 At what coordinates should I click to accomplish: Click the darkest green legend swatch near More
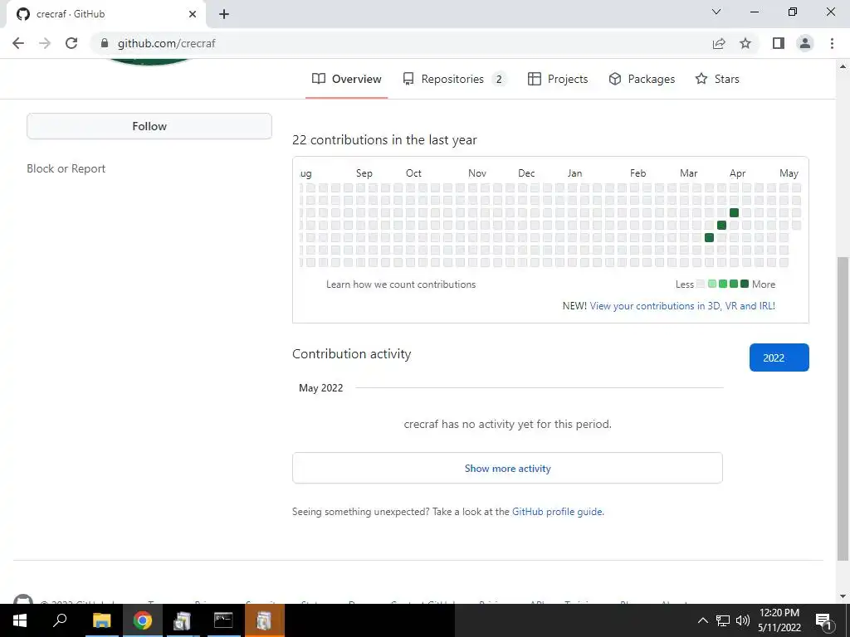(x=745, y=284)
